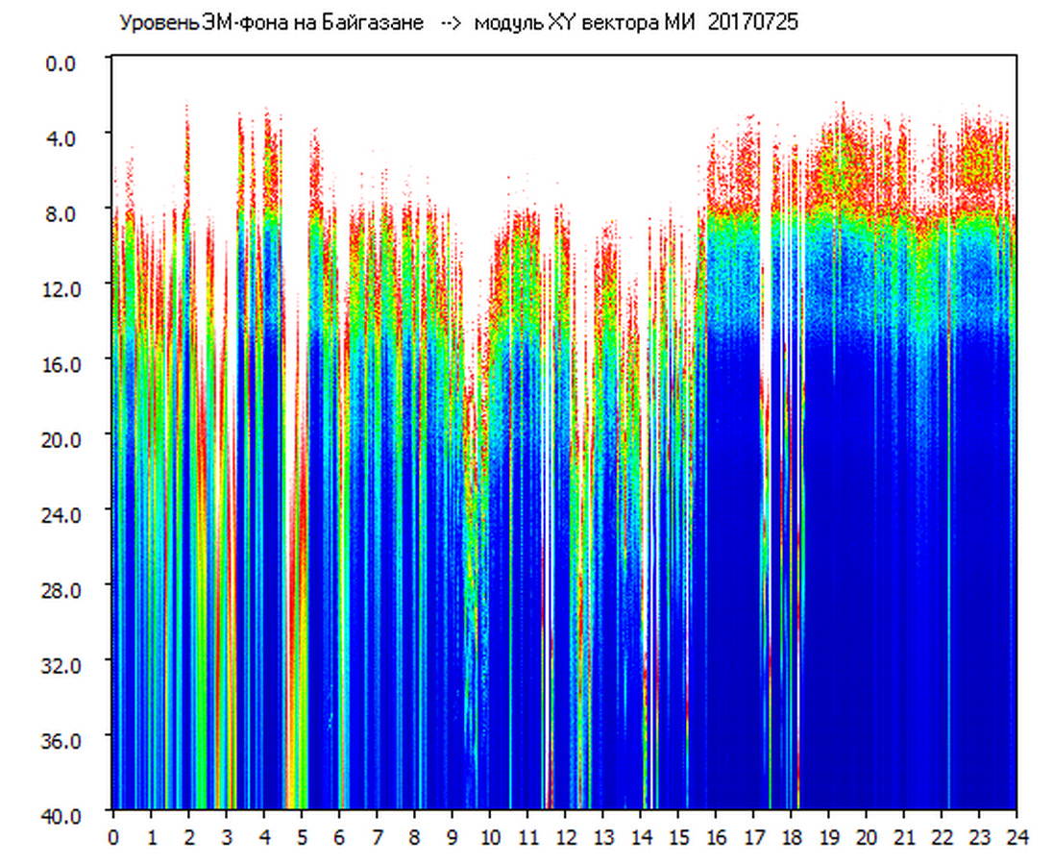Select the hour 9 tick label
Viewport: 1053px width, 865px height.
point(452,837)
